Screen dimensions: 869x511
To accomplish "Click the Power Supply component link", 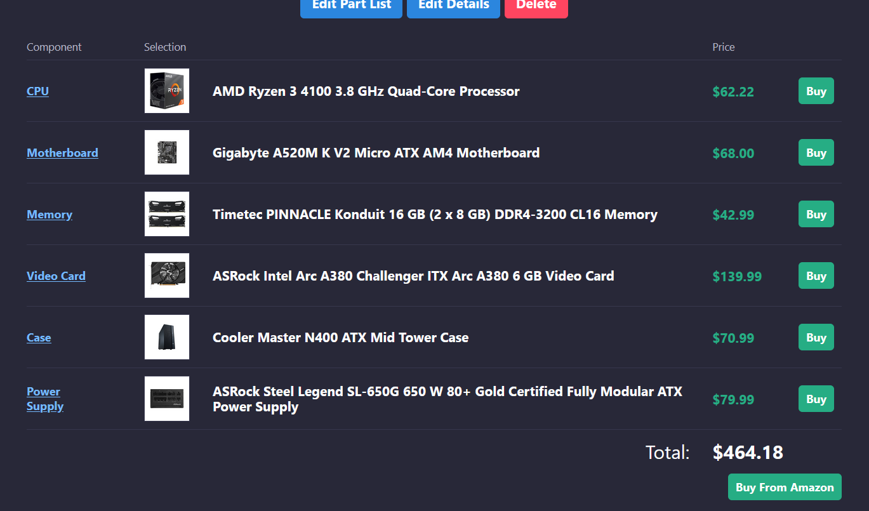I will pos(44,399).
